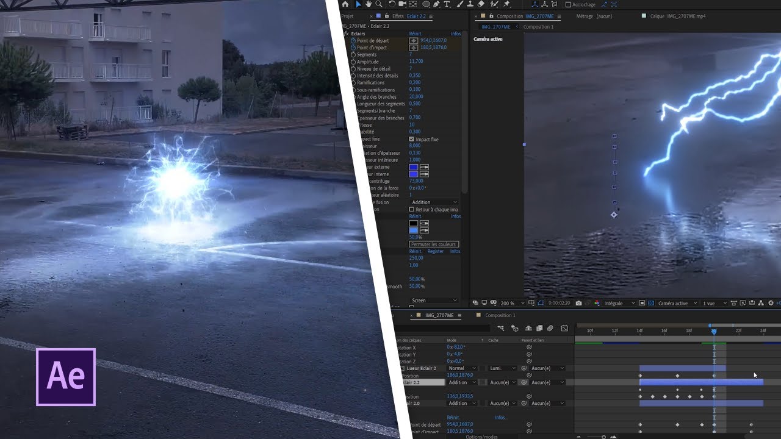
Task: Open the channel display RGB icon
Action: coord(597,303)
